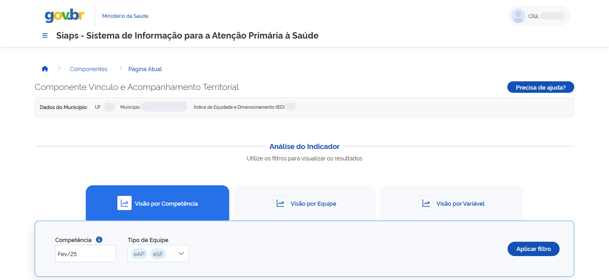The width and height of the screenshot is (609, 280).
Task: Click the gov.br logo
Action: pyautogui.click(x=65, y=16)
